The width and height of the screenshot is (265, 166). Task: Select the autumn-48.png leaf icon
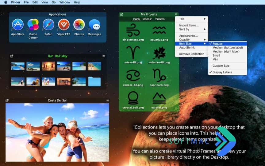159,53
